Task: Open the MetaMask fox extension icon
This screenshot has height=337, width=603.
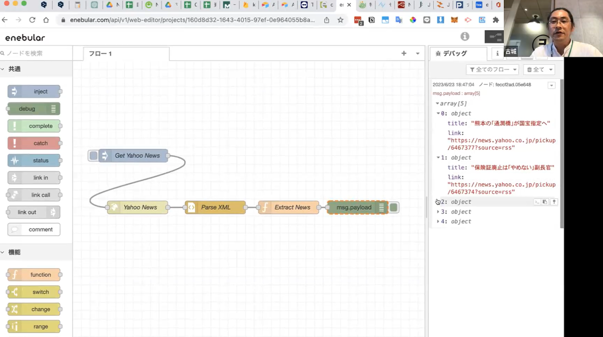Action: [454, 20]
